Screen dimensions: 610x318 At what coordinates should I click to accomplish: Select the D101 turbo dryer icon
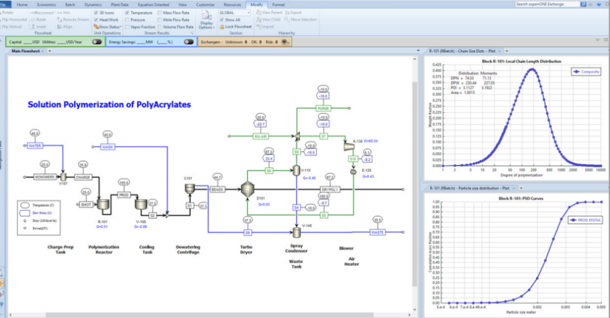coord(247,190)
